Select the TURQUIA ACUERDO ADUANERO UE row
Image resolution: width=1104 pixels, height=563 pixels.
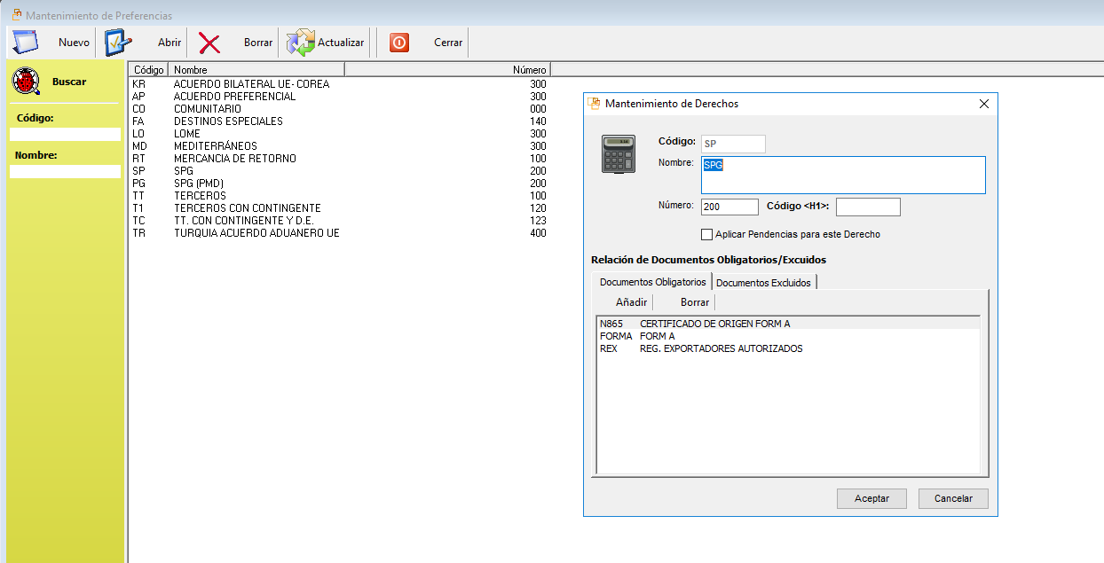coord(256,233)
